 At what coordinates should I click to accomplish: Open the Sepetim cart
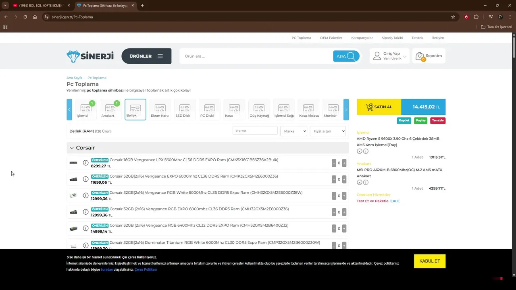[x=429, y=56]
